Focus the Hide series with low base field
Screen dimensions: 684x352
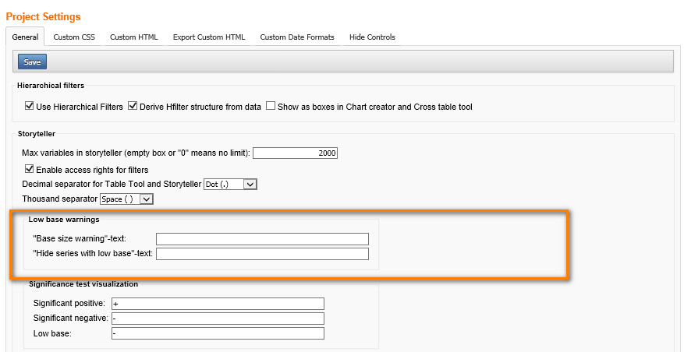coord(262,254)
